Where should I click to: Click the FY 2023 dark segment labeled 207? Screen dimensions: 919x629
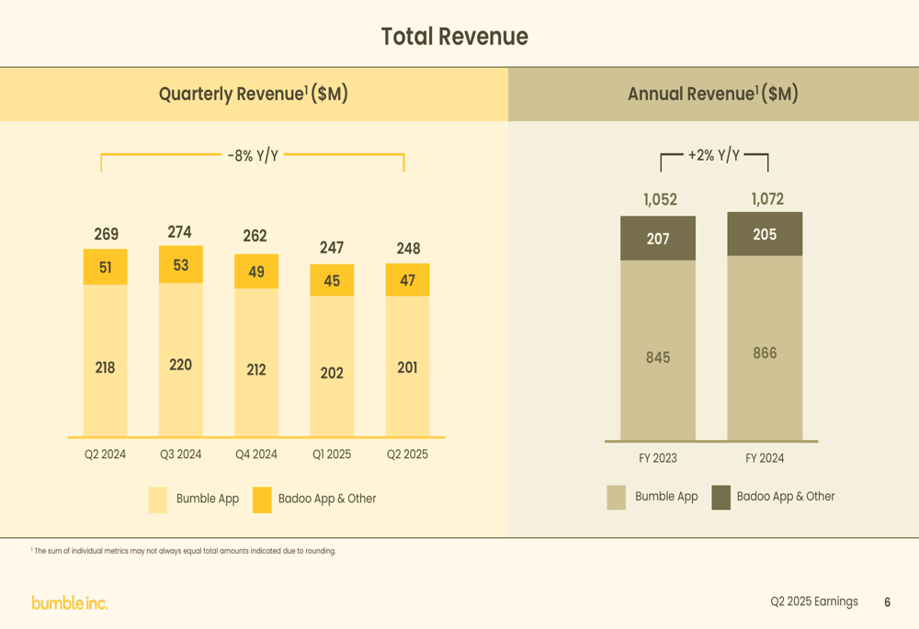point(658,239)
